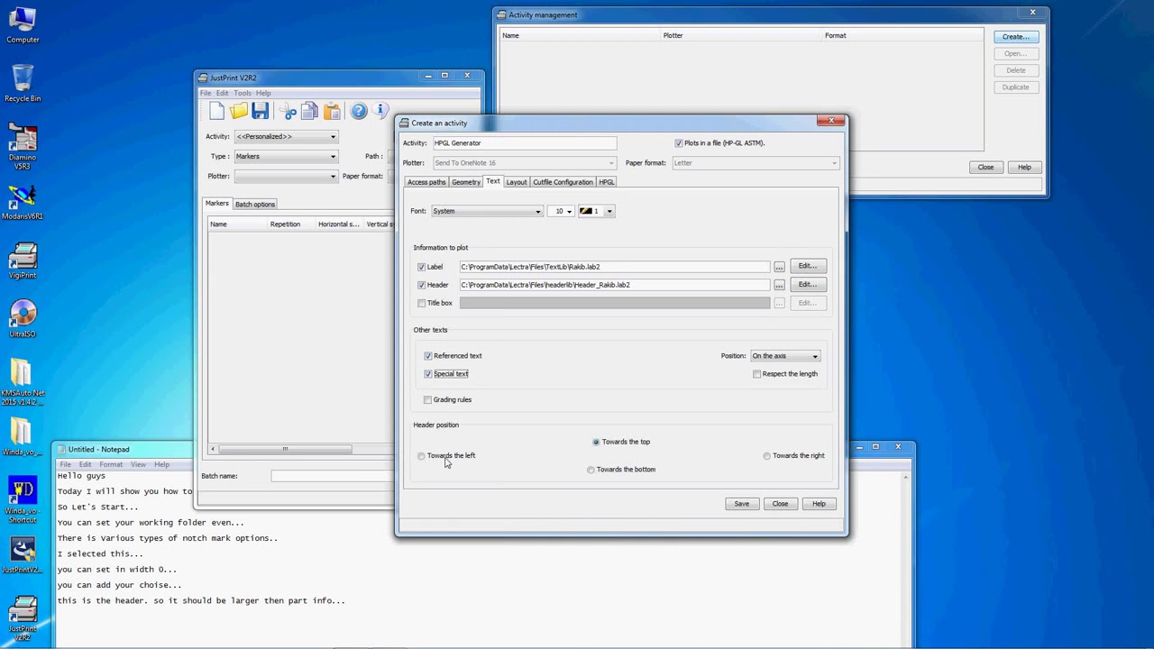Select the VigiPrint desktop shortcut
1154x649 pixels.
coord(23,261)
